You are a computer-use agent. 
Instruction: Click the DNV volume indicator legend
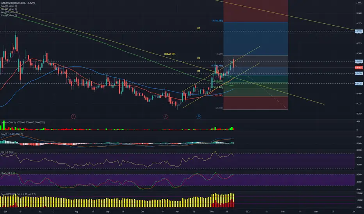pyautogui.click(x=23, y=123)
